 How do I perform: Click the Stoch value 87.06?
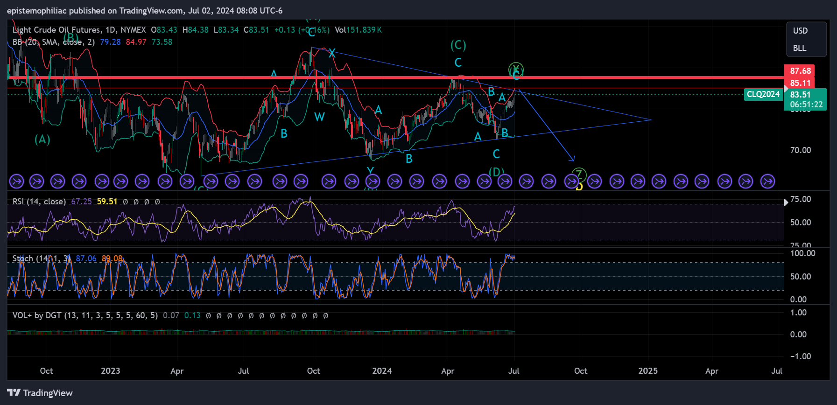tap(86, 258)
